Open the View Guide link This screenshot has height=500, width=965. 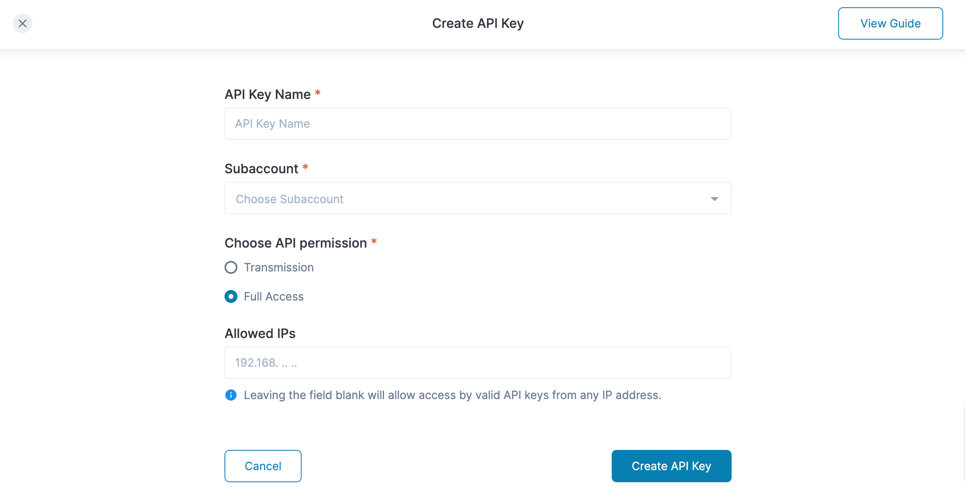pyautogui.click(x=890, y=23)
